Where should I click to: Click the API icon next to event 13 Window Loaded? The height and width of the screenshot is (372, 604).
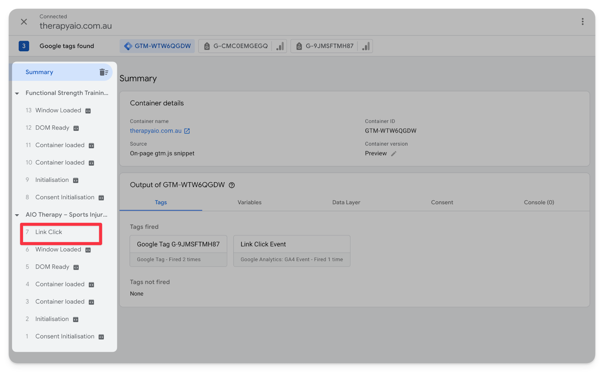(x=88, y=111)
